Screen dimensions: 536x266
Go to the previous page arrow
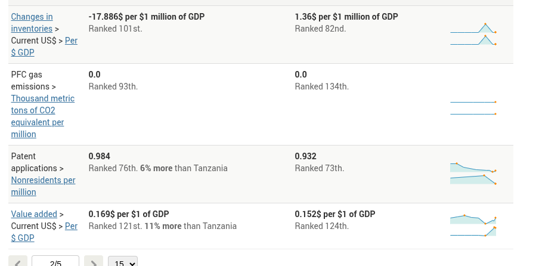[18, 262]
